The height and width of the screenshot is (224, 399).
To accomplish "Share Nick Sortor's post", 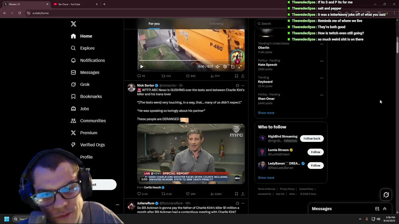I will coord(243,194).
